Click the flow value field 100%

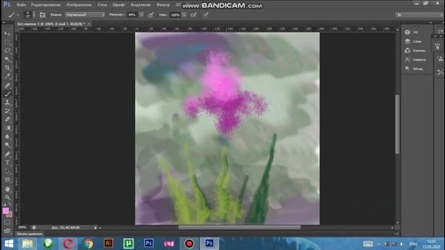175,15
